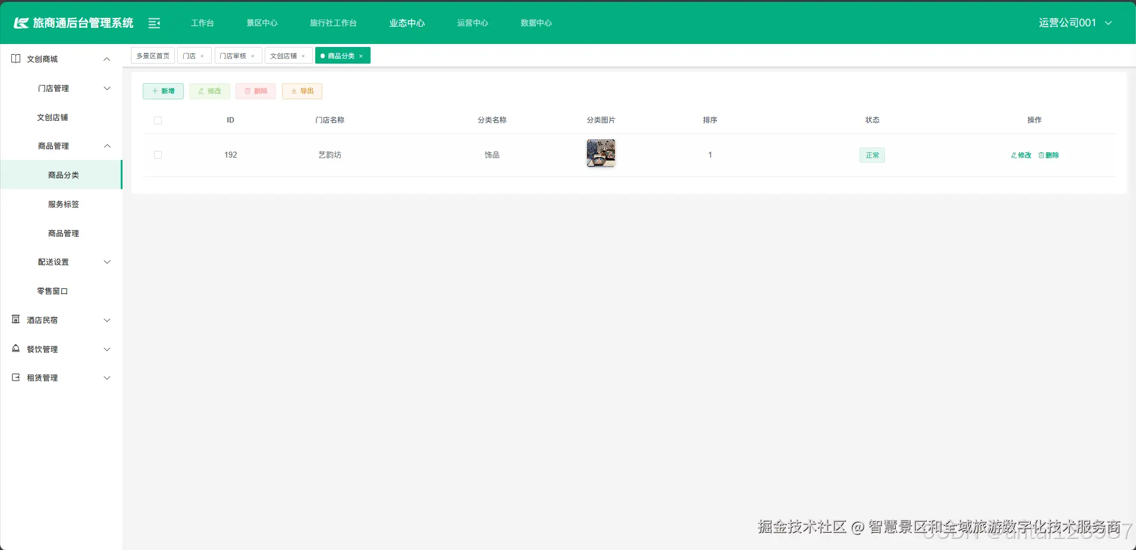1136x550 pixels.
Task: Click the 分类图片 column header
Action: click(601, 120)
